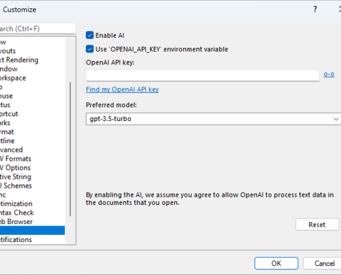Screen dimensions: 341x275
Task: Toggle the show/hide API key link icon
Action: (329, 74)
